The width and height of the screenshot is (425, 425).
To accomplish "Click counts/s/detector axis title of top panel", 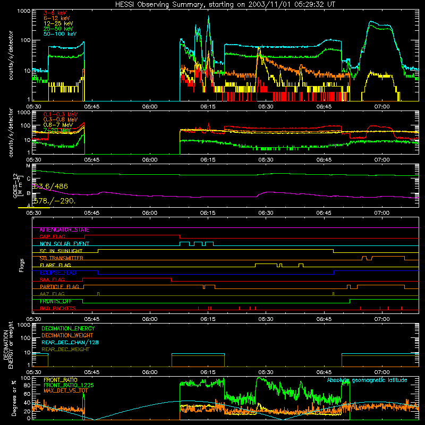I will (x=11, y=55).
